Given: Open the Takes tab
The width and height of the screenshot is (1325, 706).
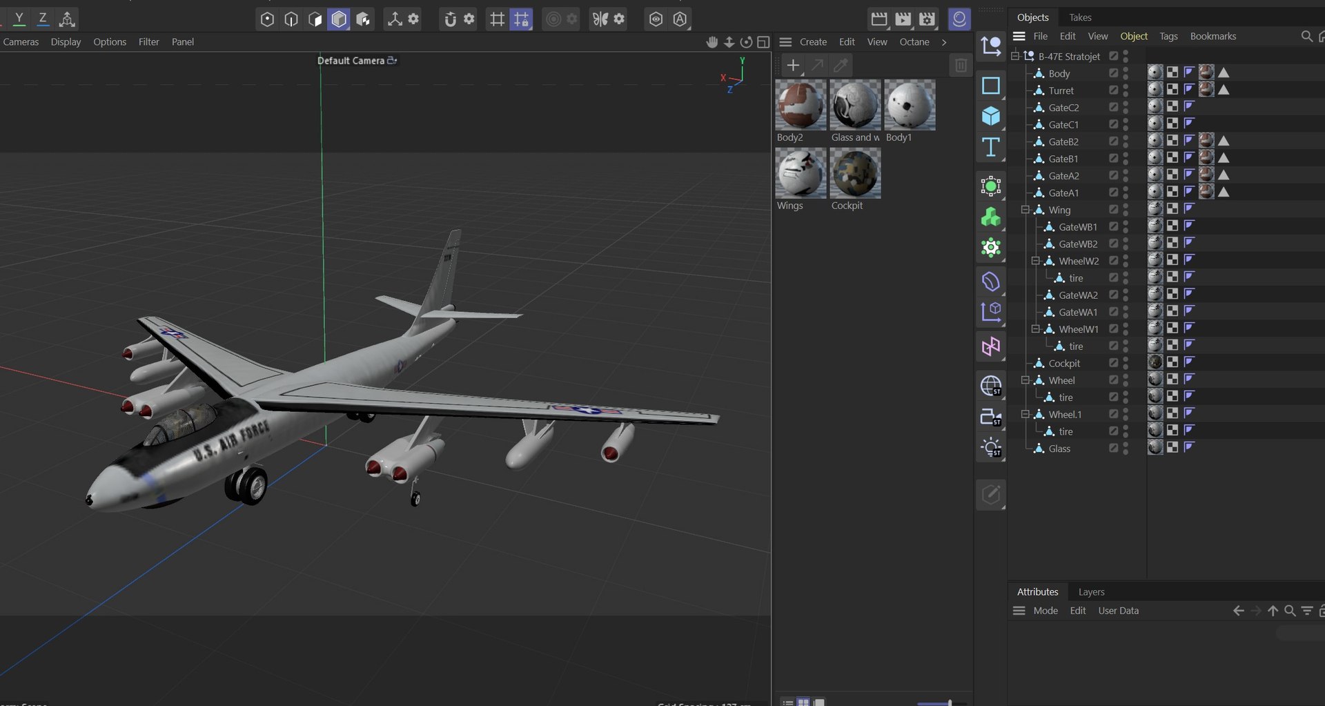Looking at the screenshot, I should [x=1080, y=17].
